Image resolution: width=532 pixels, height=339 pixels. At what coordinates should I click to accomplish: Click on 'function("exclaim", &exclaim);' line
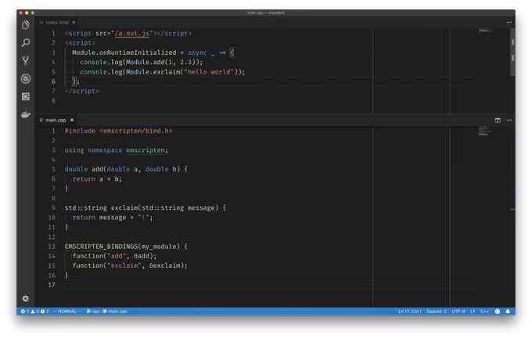pyautogui.click(x=130, y=265)
